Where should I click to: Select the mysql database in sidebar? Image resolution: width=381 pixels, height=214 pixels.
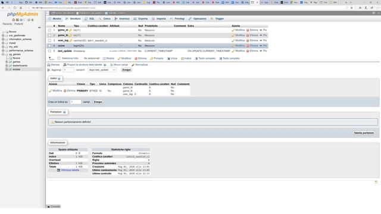click(x=12, y=43)
